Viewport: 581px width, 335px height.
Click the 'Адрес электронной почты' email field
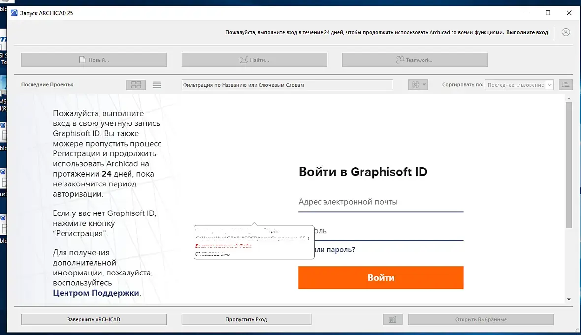coord(381,202)
